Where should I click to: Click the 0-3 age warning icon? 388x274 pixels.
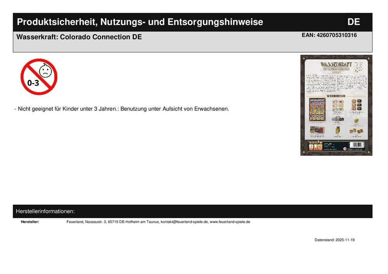pos(39,77)
